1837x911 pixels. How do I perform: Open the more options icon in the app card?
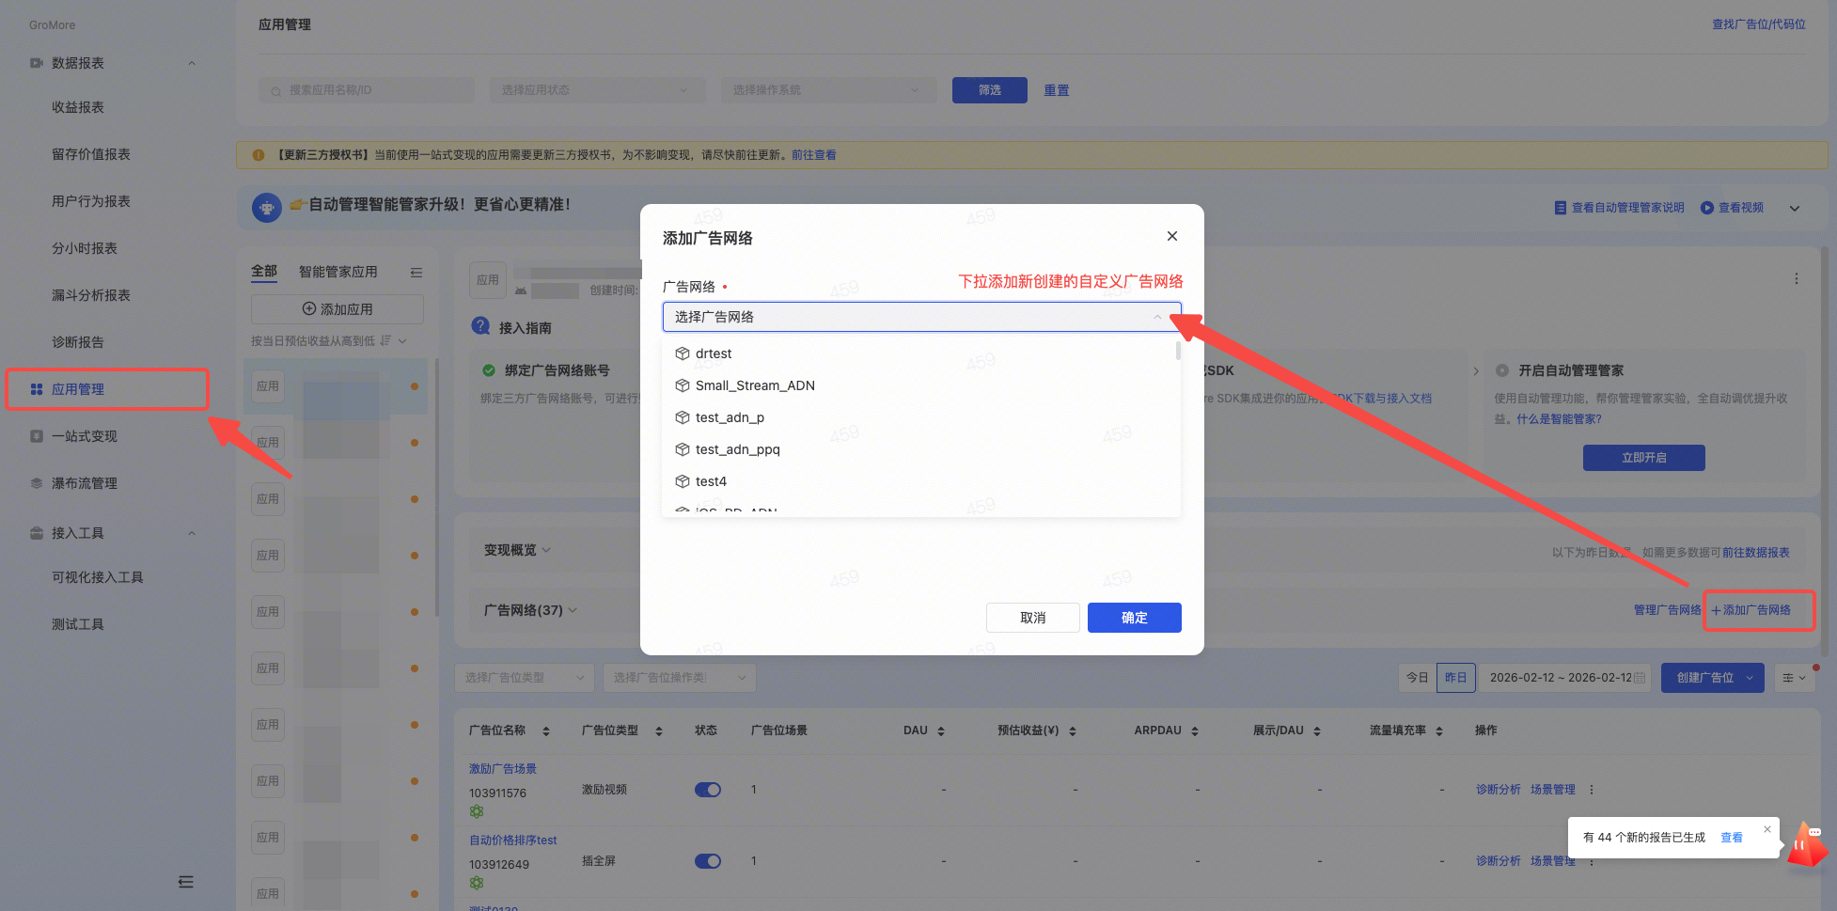(x=1796, y=279)
